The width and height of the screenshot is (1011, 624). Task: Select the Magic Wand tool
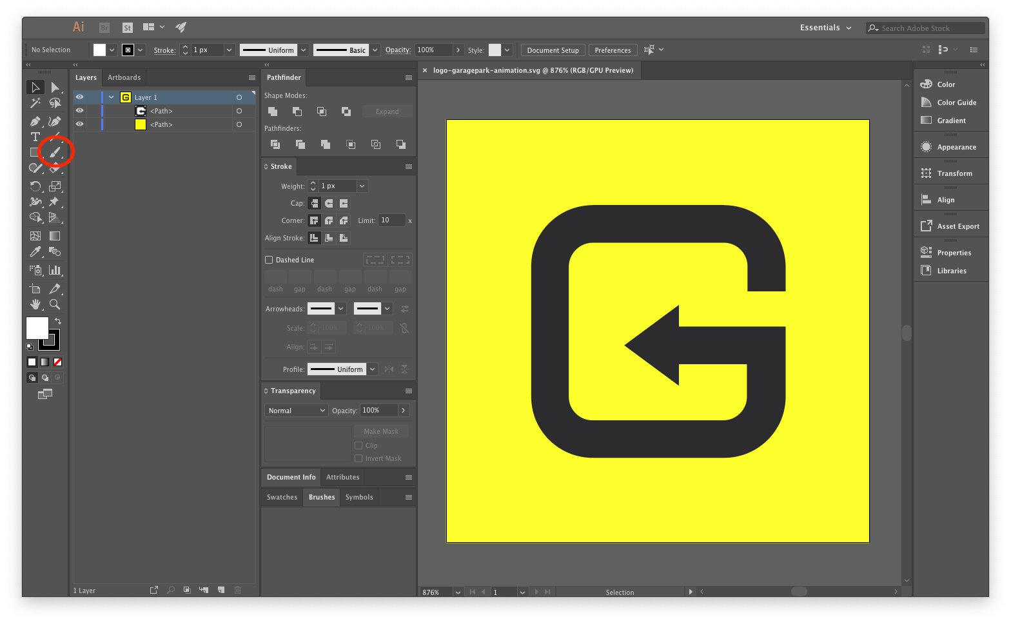(35, 103)
